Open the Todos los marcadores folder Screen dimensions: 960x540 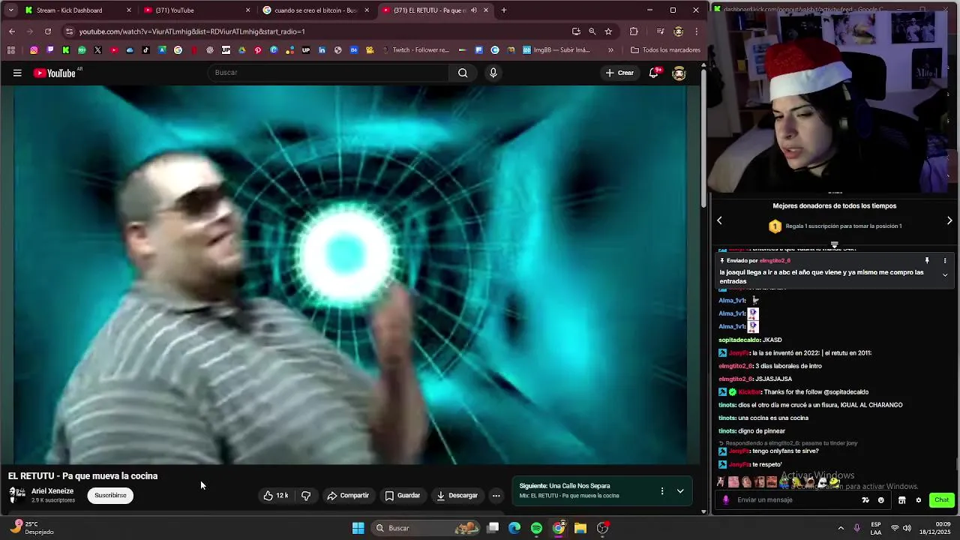tap(665, 50)
